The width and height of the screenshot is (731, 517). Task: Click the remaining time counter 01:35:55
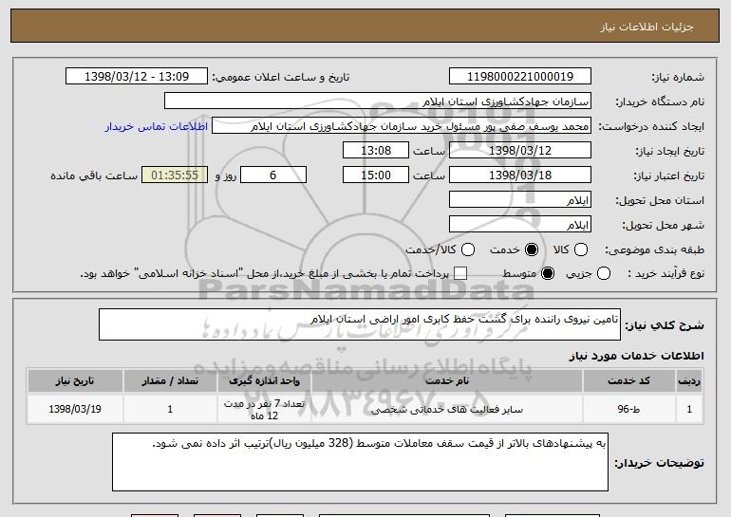click(x=175, y=175)
